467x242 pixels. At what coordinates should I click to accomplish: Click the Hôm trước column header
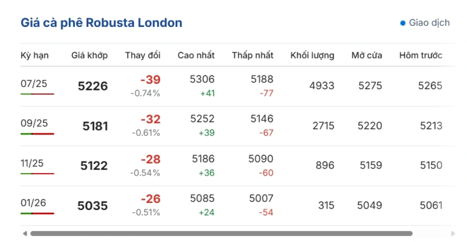coord(421,55)
